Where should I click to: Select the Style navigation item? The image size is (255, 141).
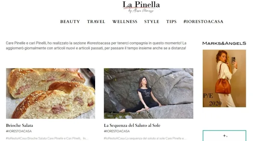coord(152,22)
